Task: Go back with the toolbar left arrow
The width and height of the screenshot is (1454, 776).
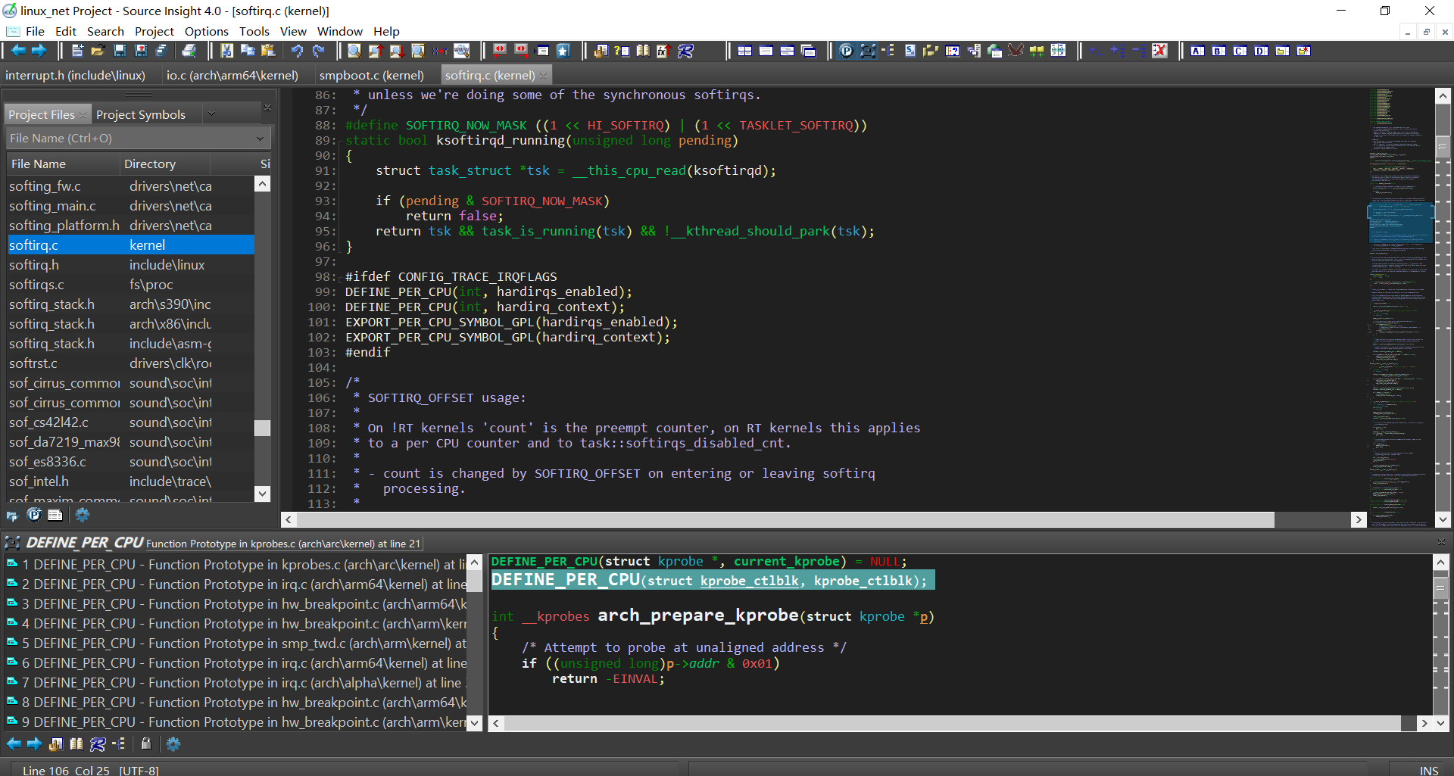Action: pyautogui.click(x=18, y=51)
